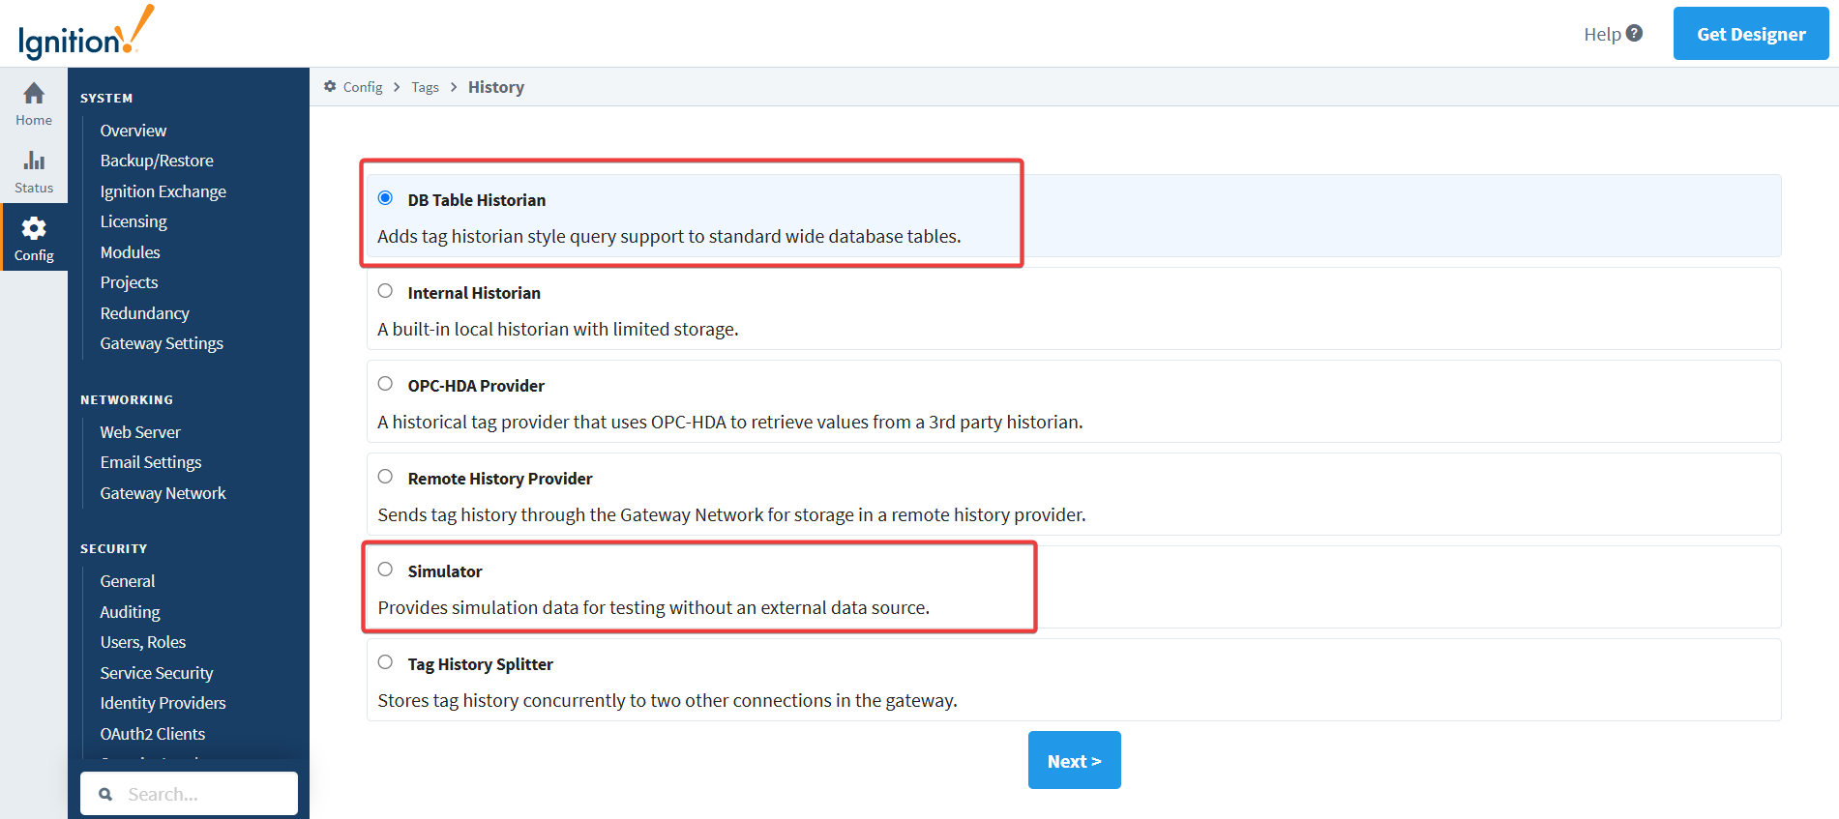Click 'Provides simulation data' description
This screenshot has height=819, width=1839.
(x=654, y=608)
